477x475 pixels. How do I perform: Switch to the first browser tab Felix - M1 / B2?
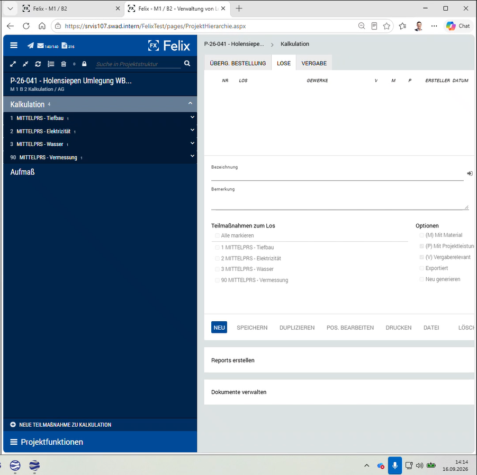click(71, 9)
